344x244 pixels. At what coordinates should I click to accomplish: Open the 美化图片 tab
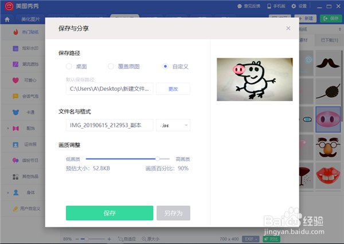31,19
